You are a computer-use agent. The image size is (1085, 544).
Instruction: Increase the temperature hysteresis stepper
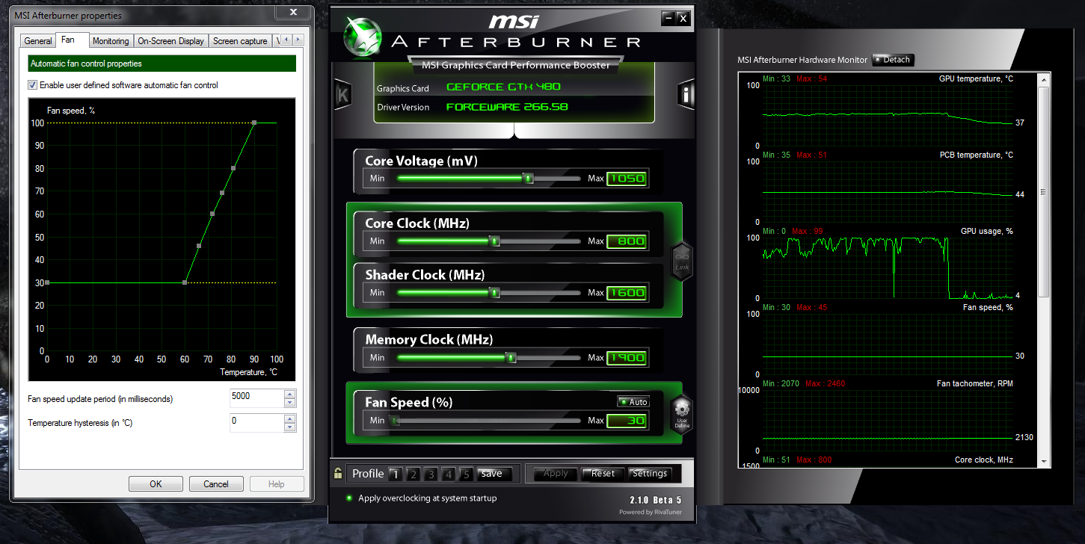(x=290, y=418)
